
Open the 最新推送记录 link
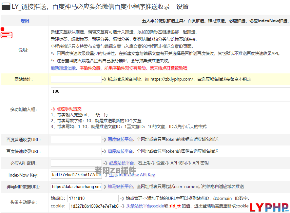[63, 68]
